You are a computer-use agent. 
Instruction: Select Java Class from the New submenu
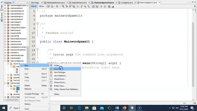click(x=65, y=69)
